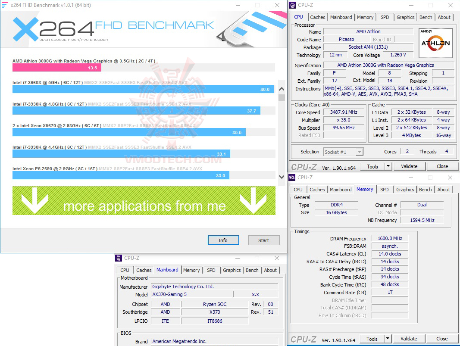Viewport: 460px width, 346px height.
Task: Open CPU tab in Memory CPU-Z window
Action: click(x=298, y=190)
